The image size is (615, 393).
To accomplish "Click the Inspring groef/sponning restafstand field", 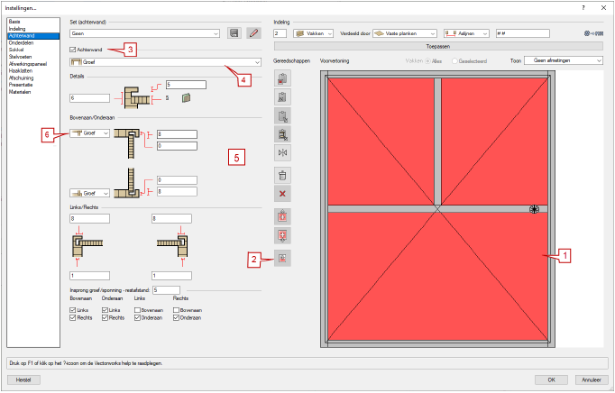I will click(x=166, y=290).
